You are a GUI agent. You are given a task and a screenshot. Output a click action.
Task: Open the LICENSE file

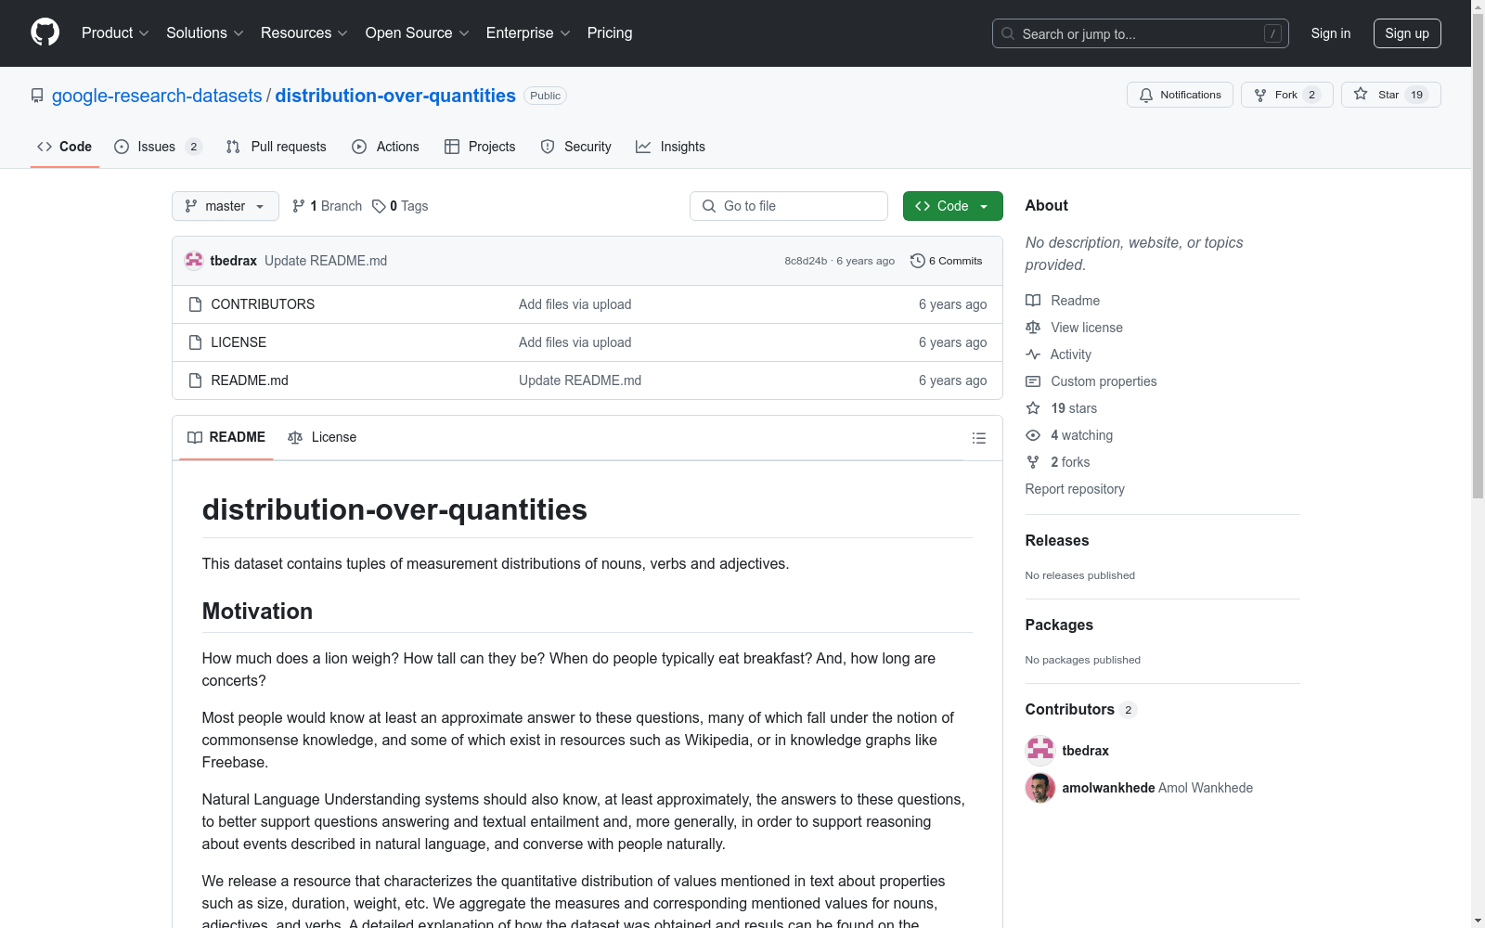pos(239,342)
